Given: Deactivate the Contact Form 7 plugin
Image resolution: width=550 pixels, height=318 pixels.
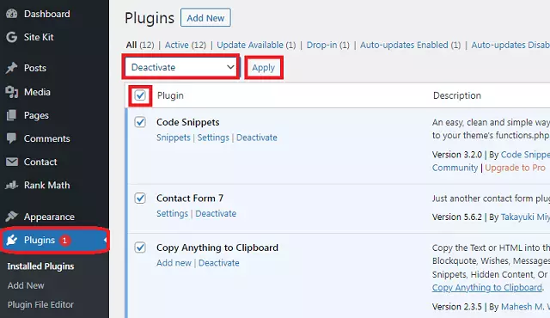Looking at the screenshot, I should tap(216, 213).
